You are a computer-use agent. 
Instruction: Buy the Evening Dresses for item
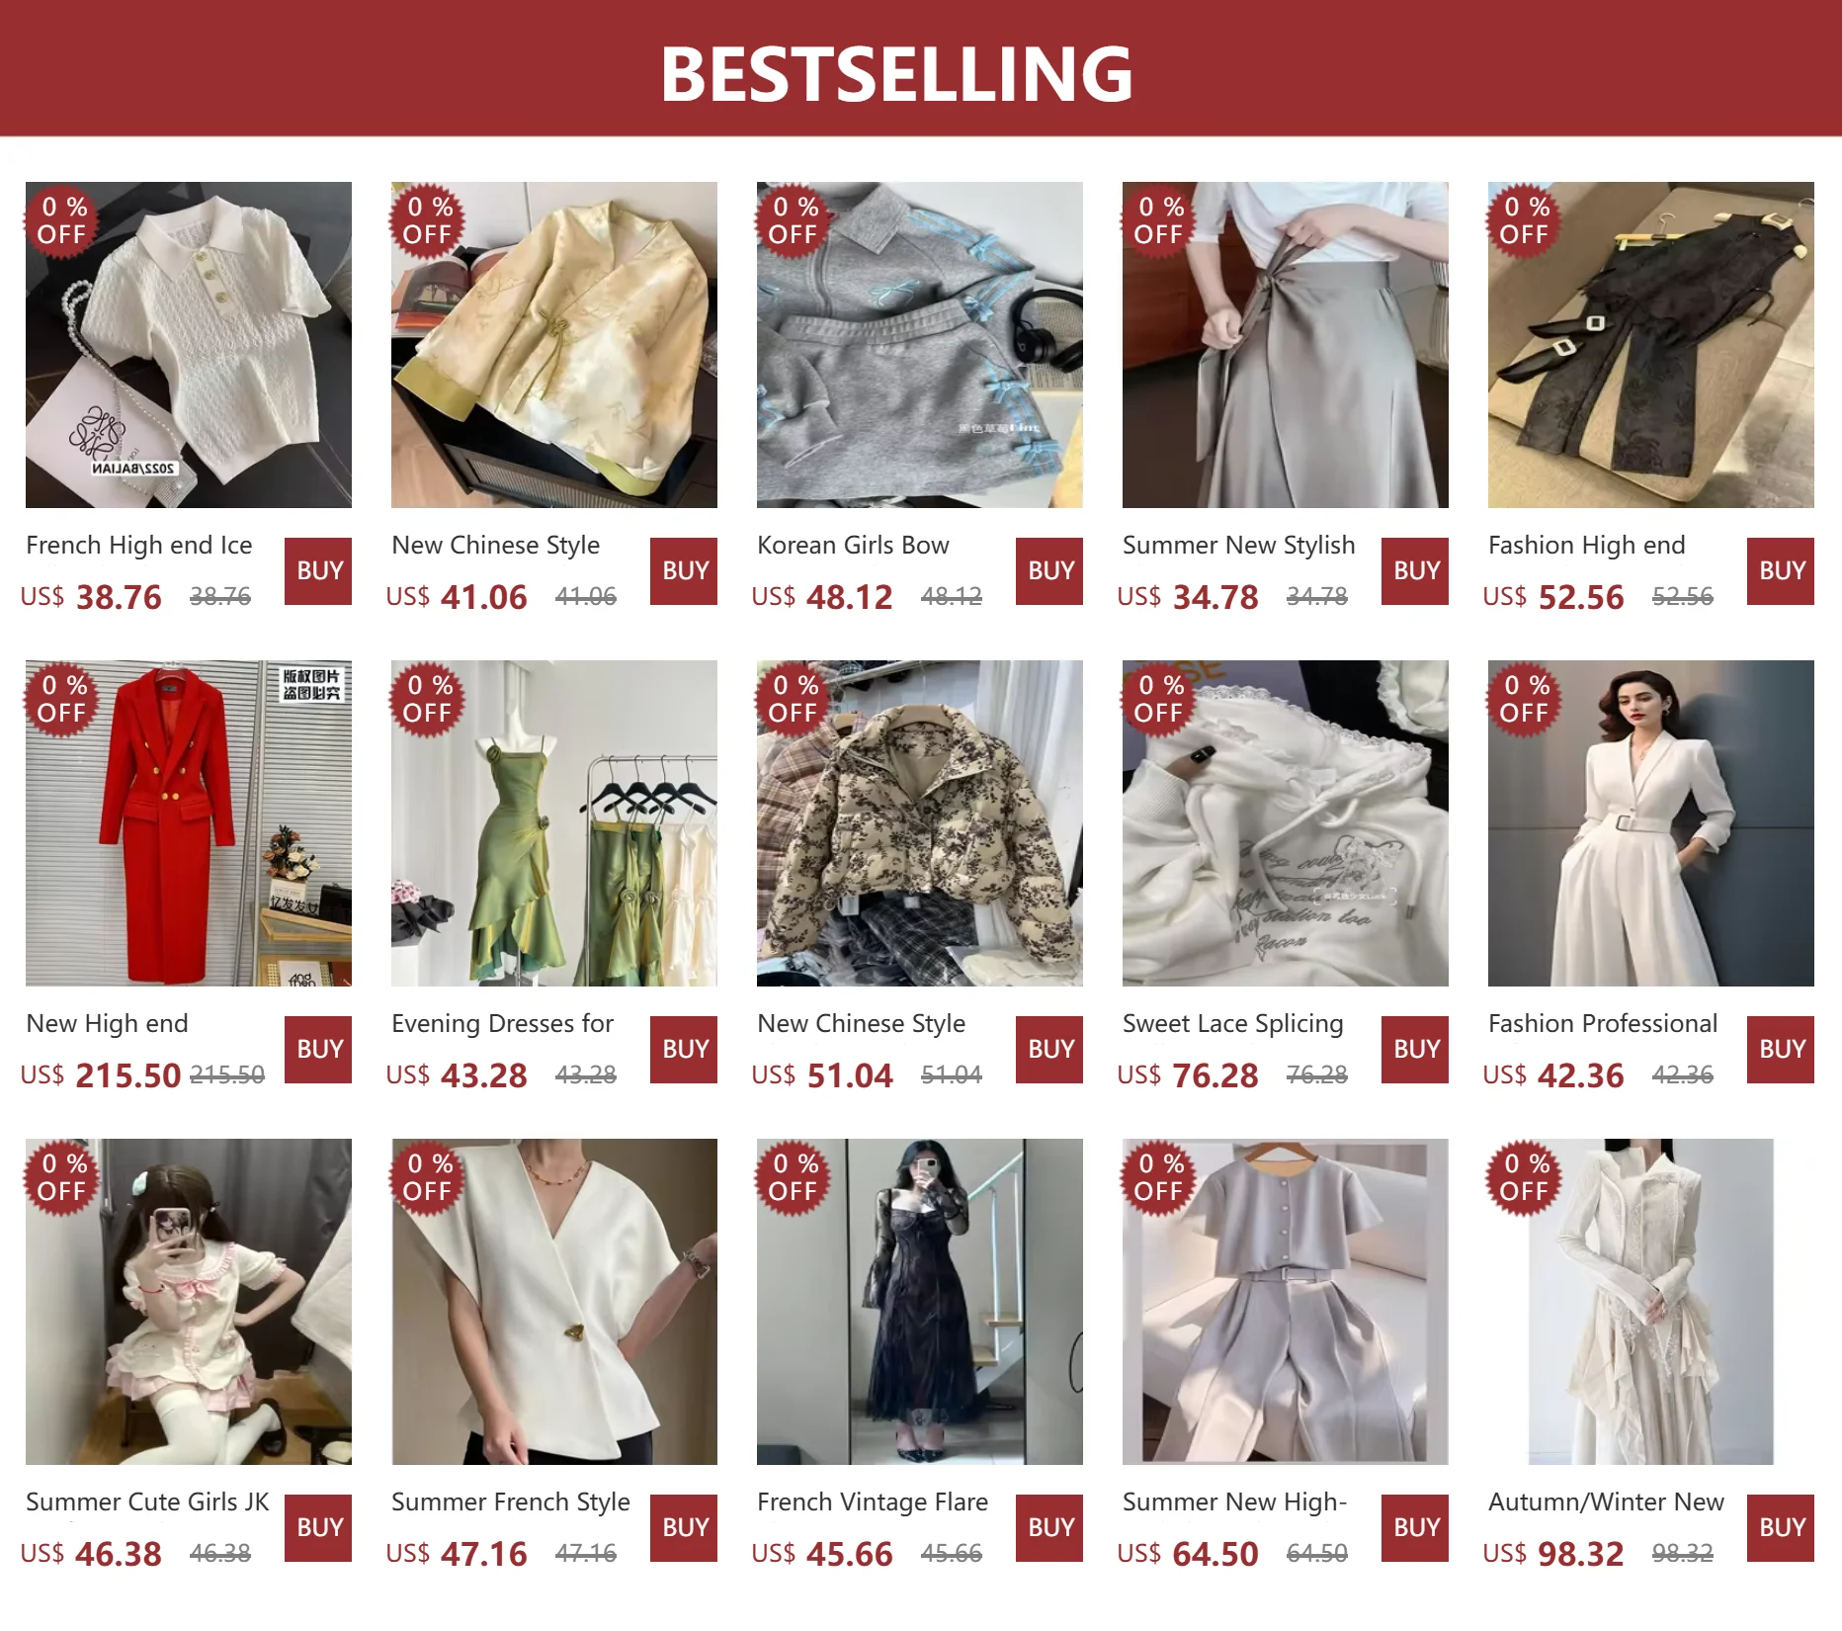(684, 1050)
